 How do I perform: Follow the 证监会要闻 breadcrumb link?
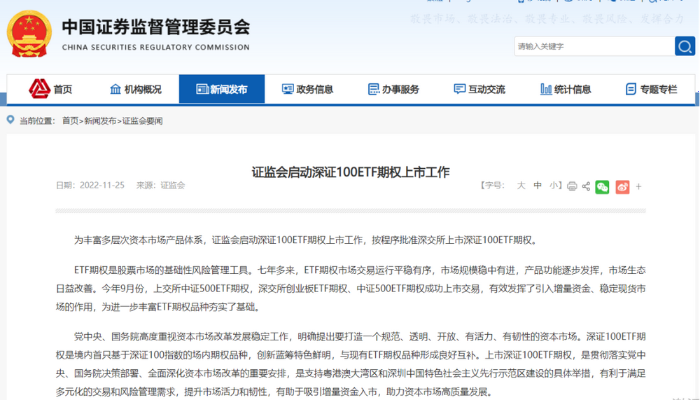pyautogui.click(x=142, y=120)
